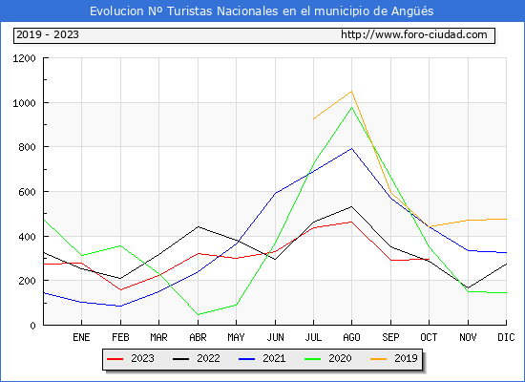The image size is (525, 382).
Task: Click the 1200 y-axis value
Action: [x=24, y=58]
